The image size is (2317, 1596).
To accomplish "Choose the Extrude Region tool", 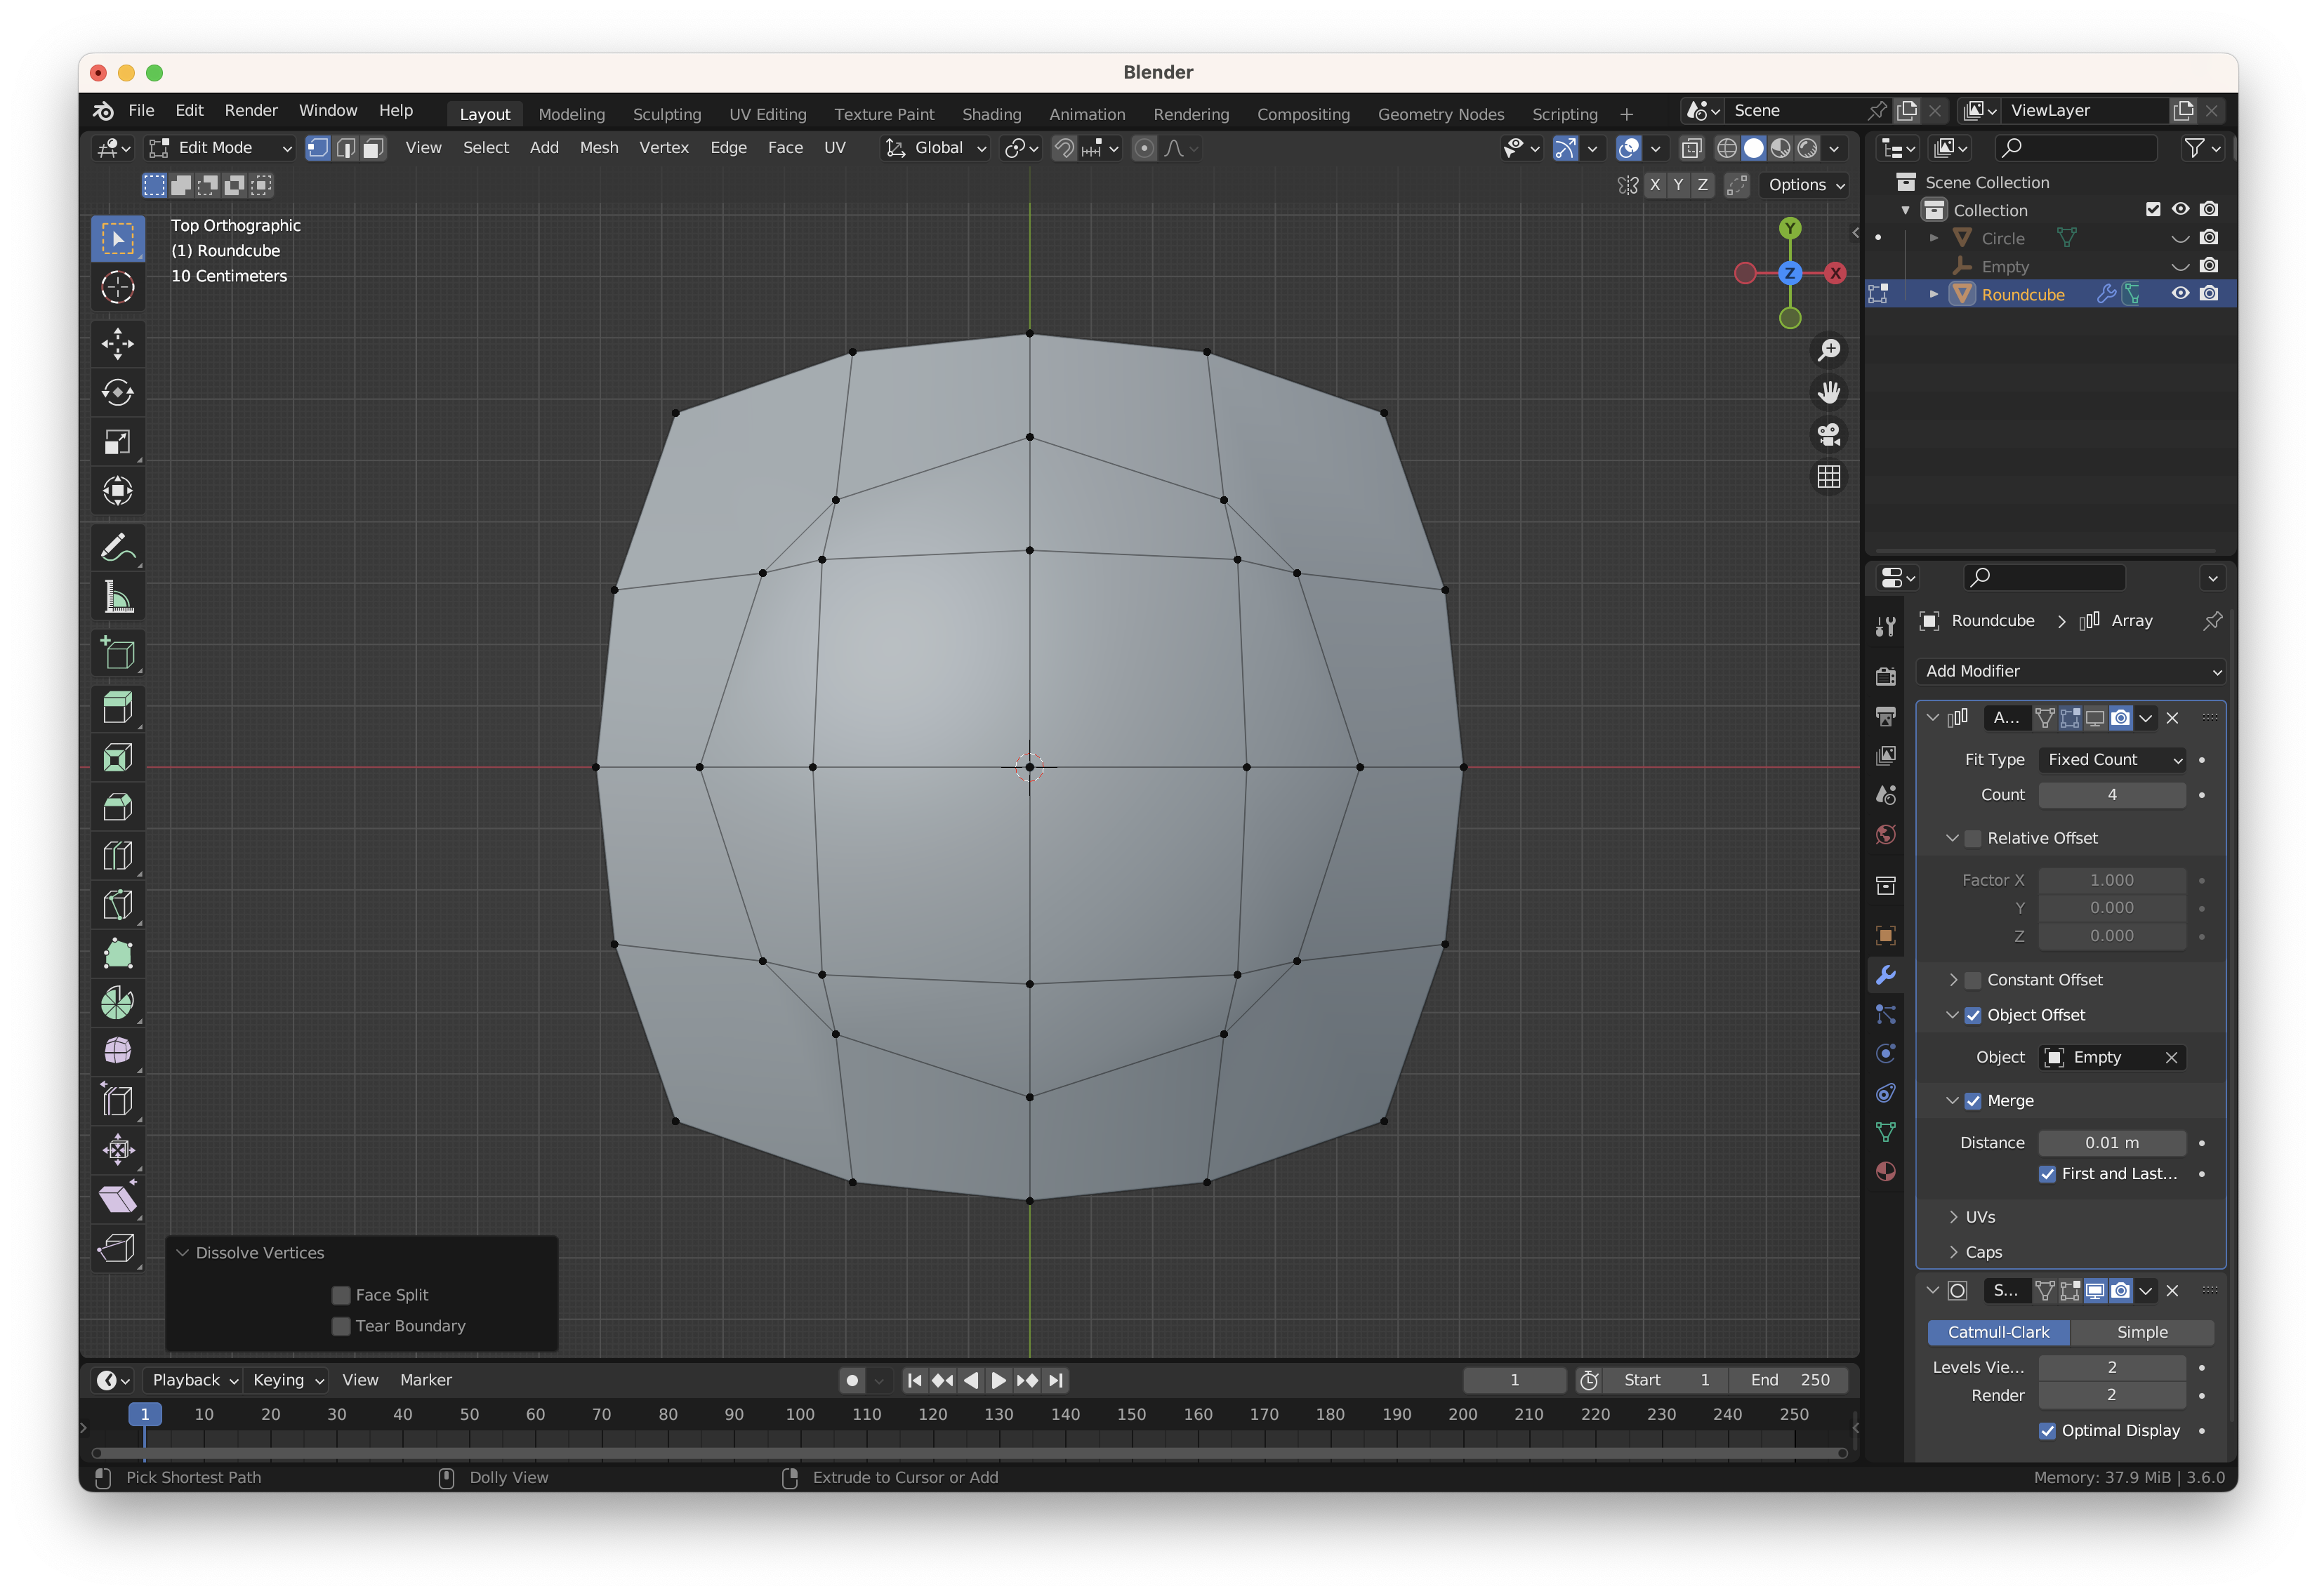I will click(118, 708).
